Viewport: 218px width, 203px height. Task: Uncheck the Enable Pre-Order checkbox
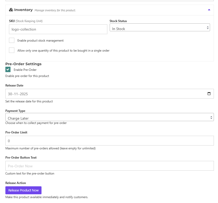click(x=8, y=70)
